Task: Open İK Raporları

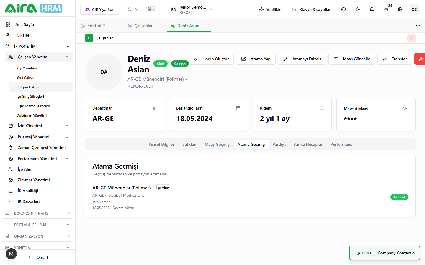Action: click(39, 201)
